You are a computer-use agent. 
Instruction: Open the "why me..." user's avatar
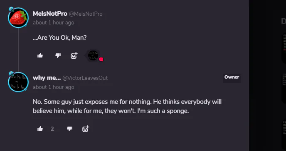[x=18, y=82]
